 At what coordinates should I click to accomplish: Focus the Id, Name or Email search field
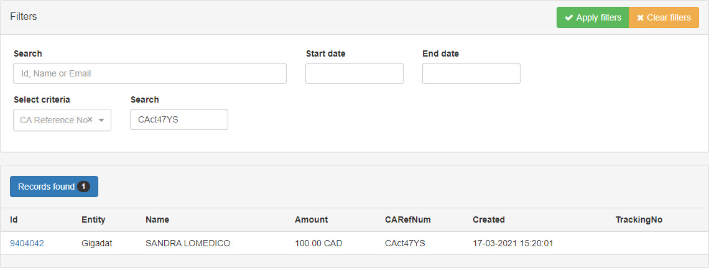pyautogui.click(x=149, y=73)
